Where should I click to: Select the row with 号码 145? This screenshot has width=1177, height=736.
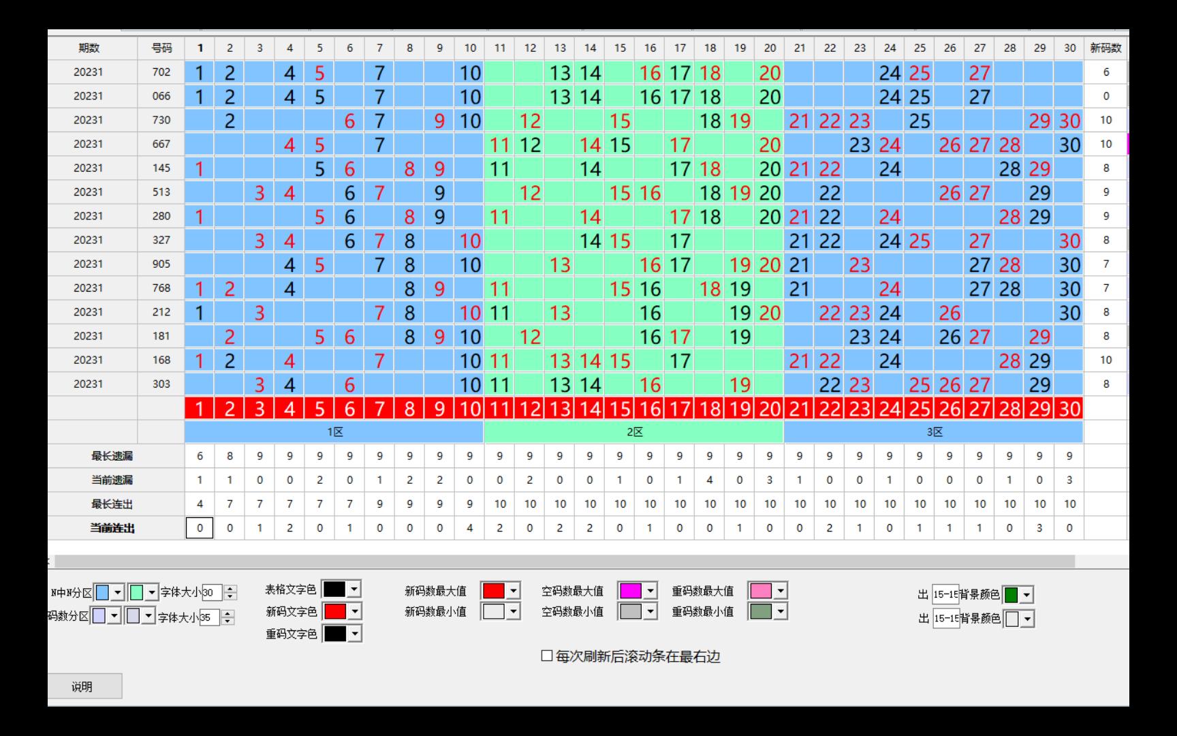pos(588,168)
